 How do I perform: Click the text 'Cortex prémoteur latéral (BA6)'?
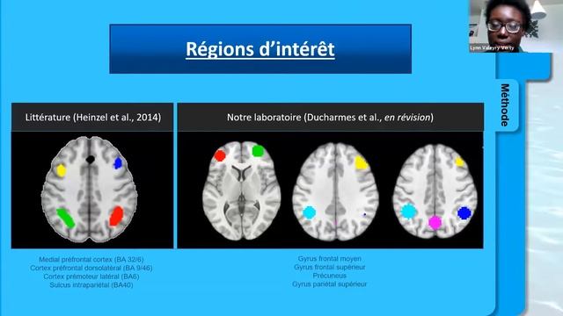pos(91,276)
